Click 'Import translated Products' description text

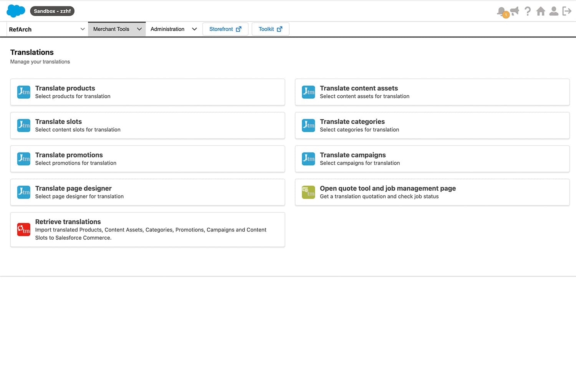[x=151, y=234]
